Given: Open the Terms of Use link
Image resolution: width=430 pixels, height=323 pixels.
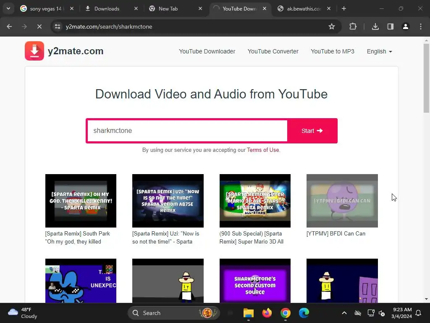Looking at the screenshot, I should (x=263, y=150).
